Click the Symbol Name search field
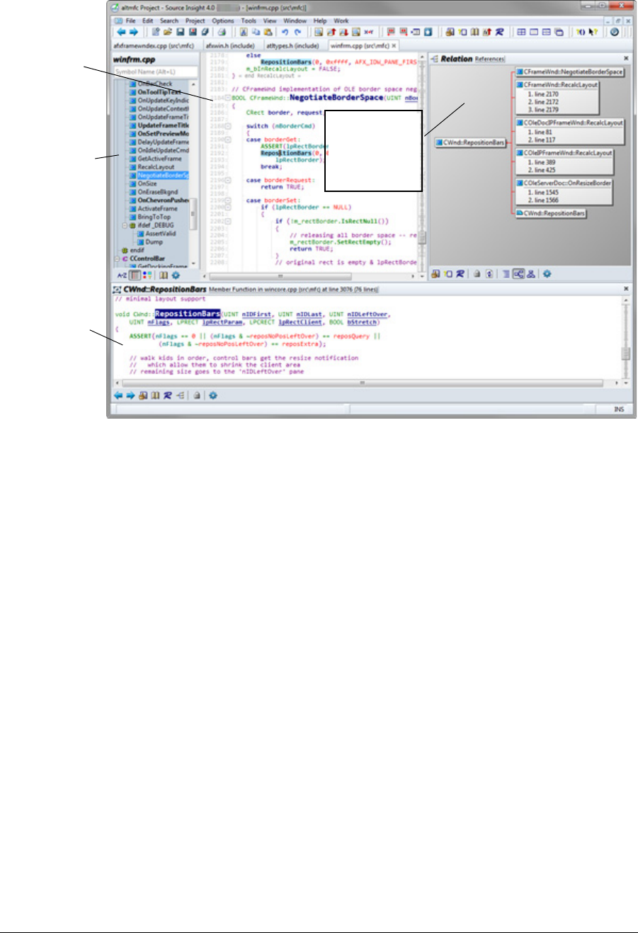Image resolution: width=638 pixels, height=933 pixels. click(155, 72)
